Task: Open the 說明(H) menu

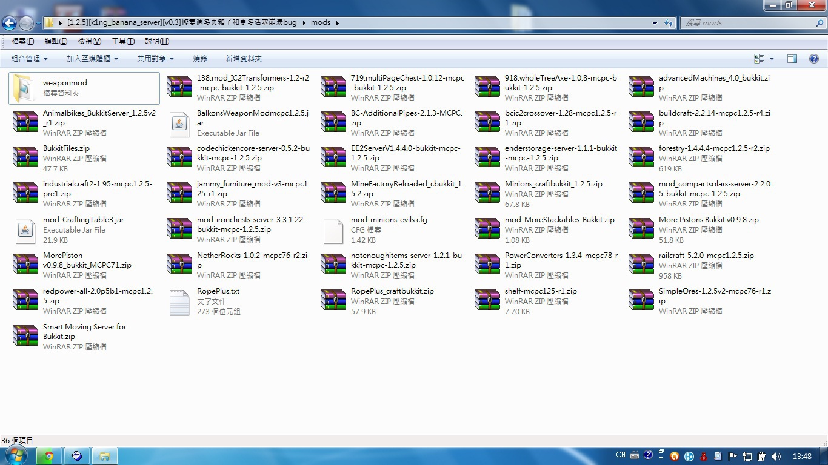Action: tap(157, 41)
